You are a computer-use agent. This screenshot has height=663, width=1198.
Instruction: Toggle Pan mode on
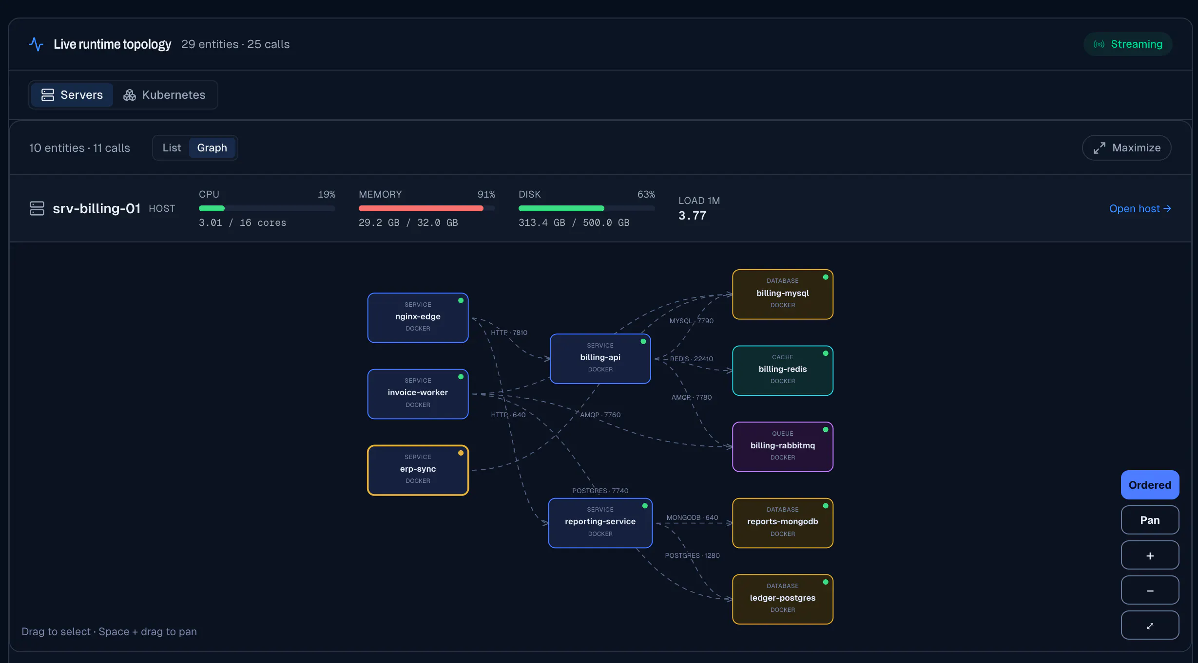coord(1150,520)
